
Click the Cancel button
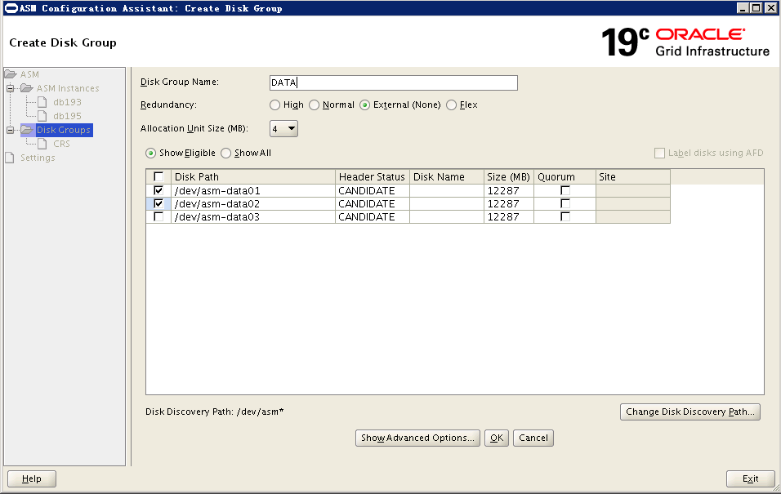click(x=533, y=438)
